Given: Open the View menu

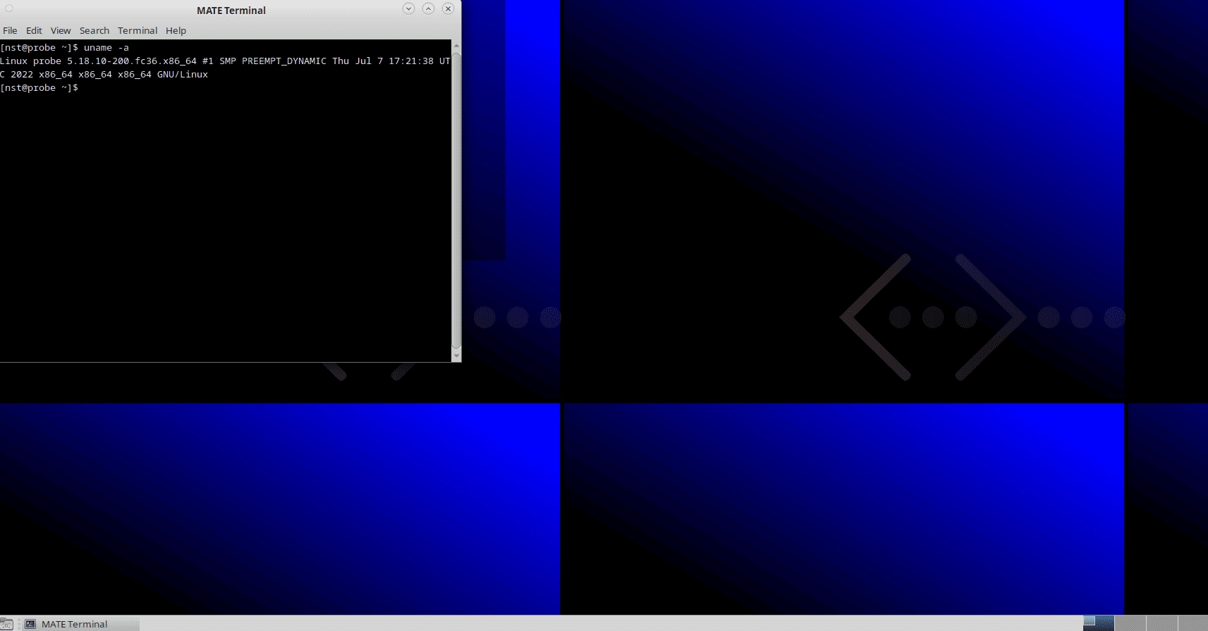Looking at the screenshot, I should click(61, 30).
